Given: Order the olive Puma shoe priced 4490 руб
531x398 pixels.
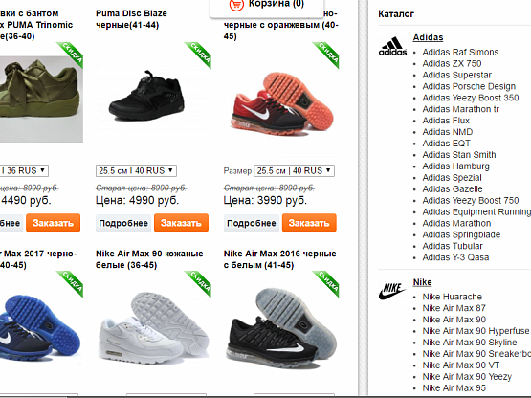Looking at the screenshot, I should coord(54,223).
